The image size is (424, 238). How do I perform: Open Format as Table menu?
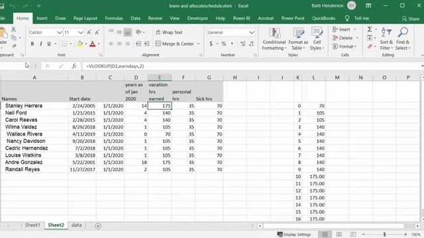pos(298,39)
